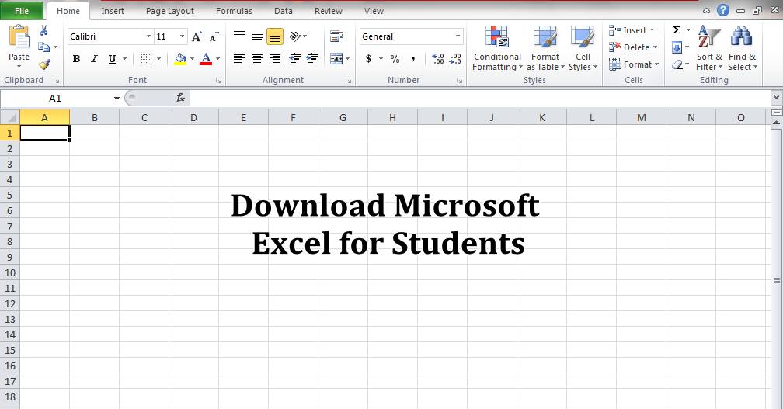
Task: Switch to the Formulas tab
Action: [x=234, y=10]
